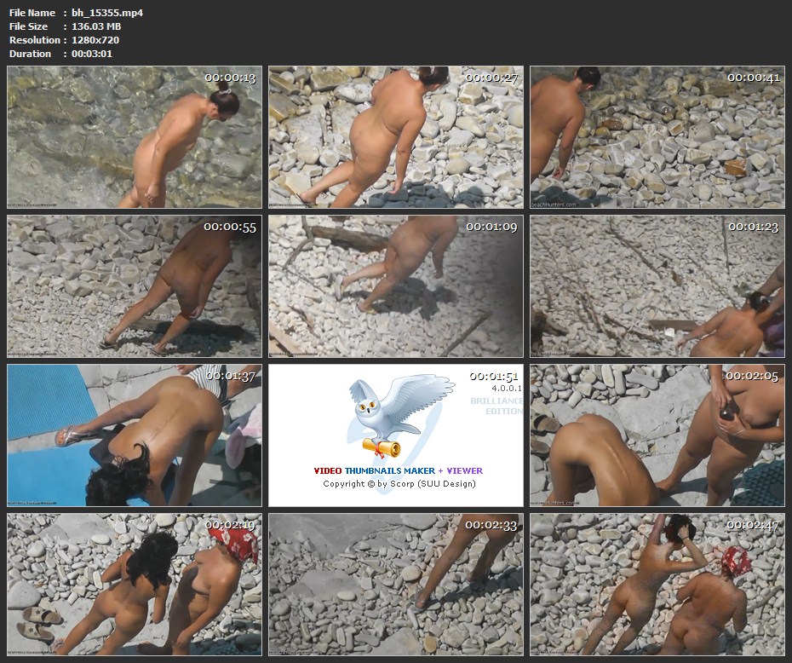This screenshot has height=663, width=792.
Task: Click the resolution value 1280x720
Action: pyautogui.click(x=95, y=40)
